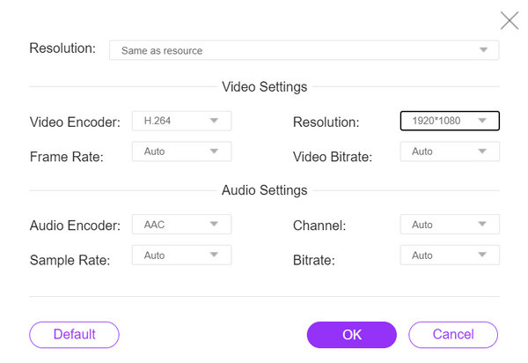
Task: Expand the Frame Rate dropdown
Action: (x=181, y=152)
